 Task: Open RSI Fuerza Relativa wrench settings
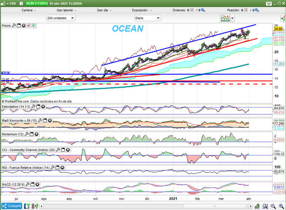click(x=52, y=168)
